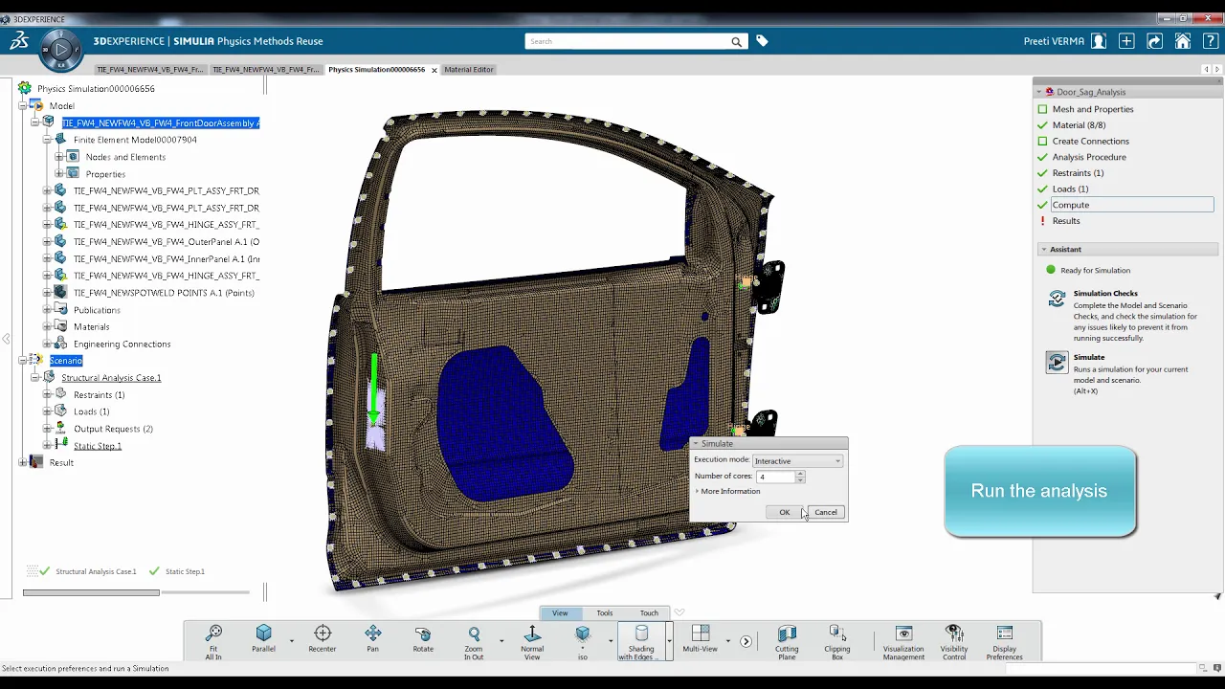Open the Zoom In Out dropdown arrow
Screen dimensions: 1225x689
(501, 641)
